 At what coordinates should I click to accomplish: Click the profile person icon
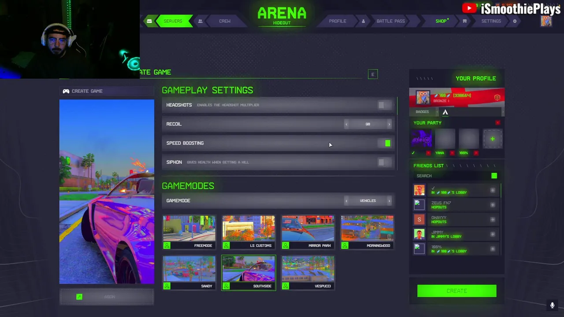click(x=363, y=21)
